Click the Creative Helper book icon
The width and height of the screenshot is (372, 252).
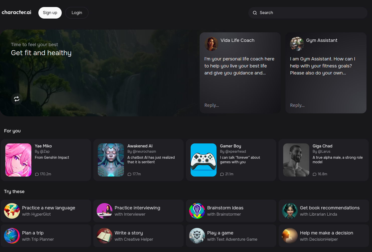point(104,236)
